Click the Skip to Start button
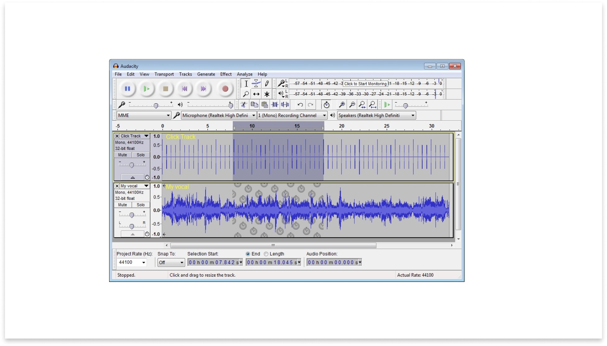This screenshot has height=346, width=607. point(184,88)
